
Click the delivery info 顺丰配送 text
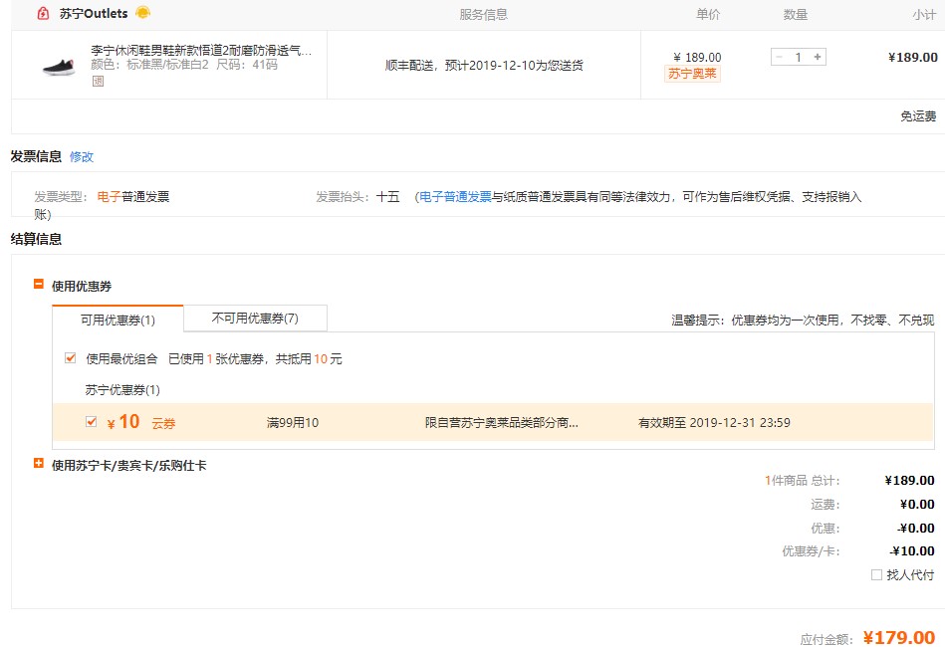click(x=484, y=65)
